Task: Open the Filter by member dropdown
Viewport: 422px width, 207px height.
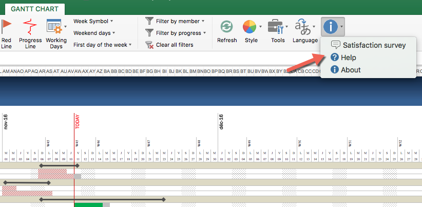Action: [180, 21]
